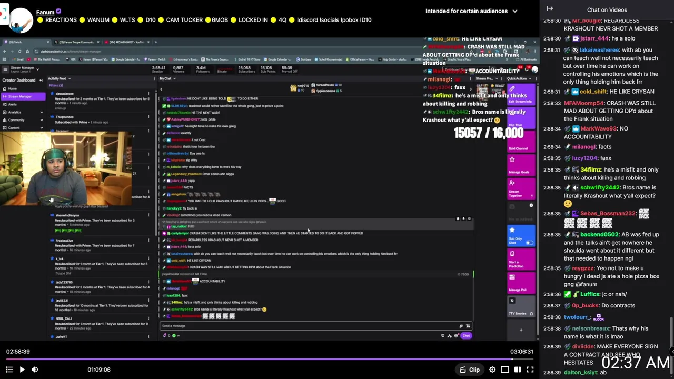
Task: Open a new browser tab
Action: point(155,42)
